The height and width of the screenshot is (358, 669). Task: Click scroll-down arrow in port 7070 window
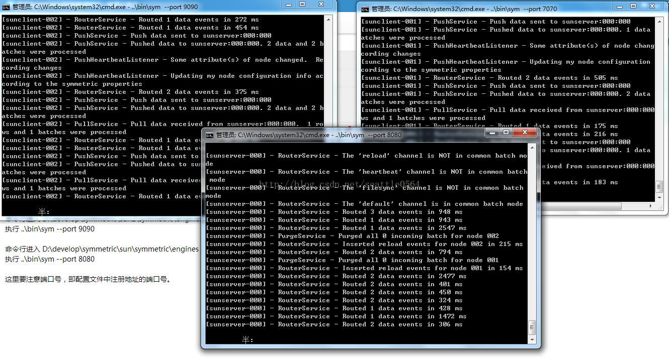click(x=659, y=198)
